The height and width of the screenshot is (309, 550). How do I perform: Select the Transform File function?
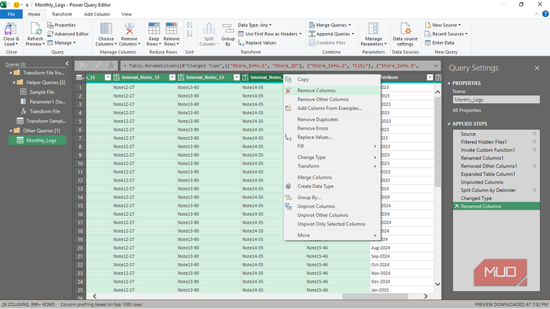point(40,111)
